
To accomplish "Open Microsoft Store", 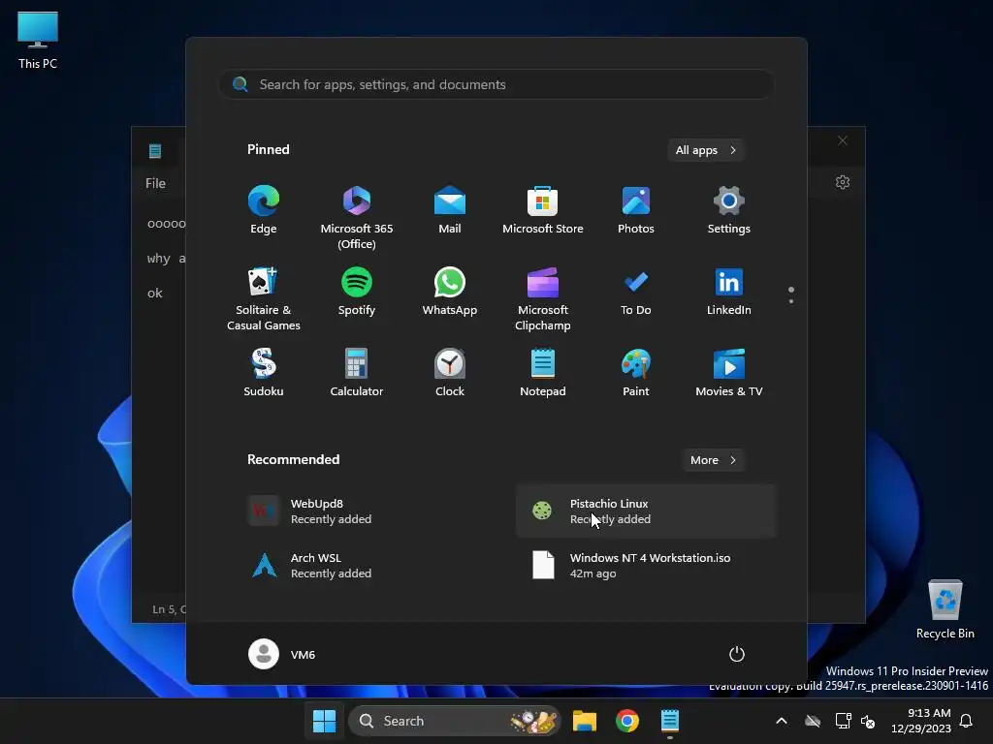I will pyautogui.click(x=543, y=210).
